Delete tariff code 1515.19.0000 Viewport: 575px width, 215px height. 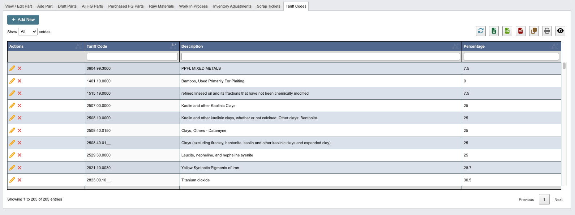point(20,93)
